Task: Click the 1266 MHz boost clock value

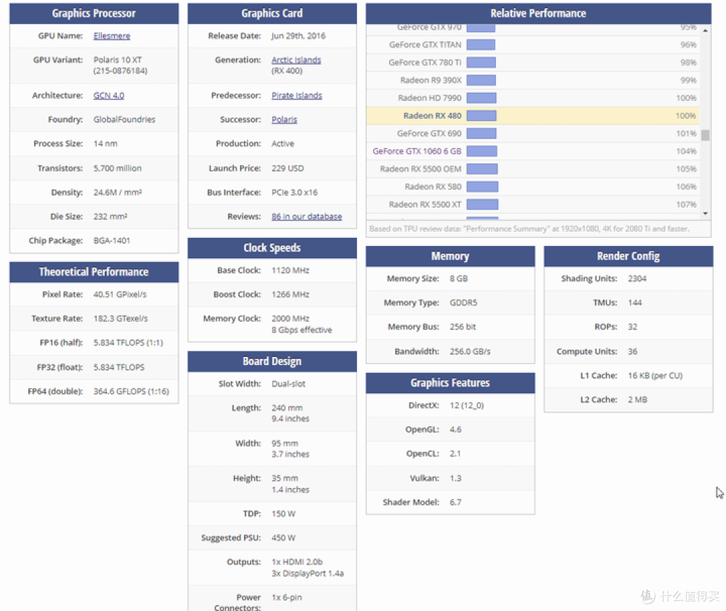Action: pos(290,294)
